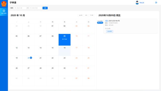Click the user avatar icon
This screenshot has width=161, height=91.
click(137, 3)
